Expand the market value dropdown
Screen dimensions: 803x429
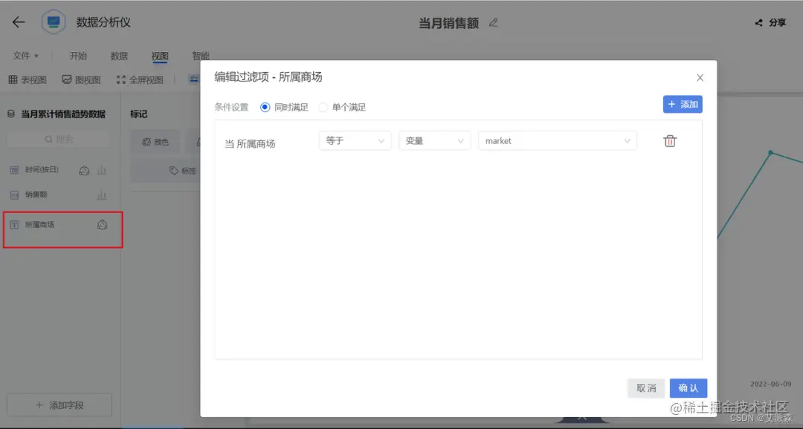click(x=558, y=140)
